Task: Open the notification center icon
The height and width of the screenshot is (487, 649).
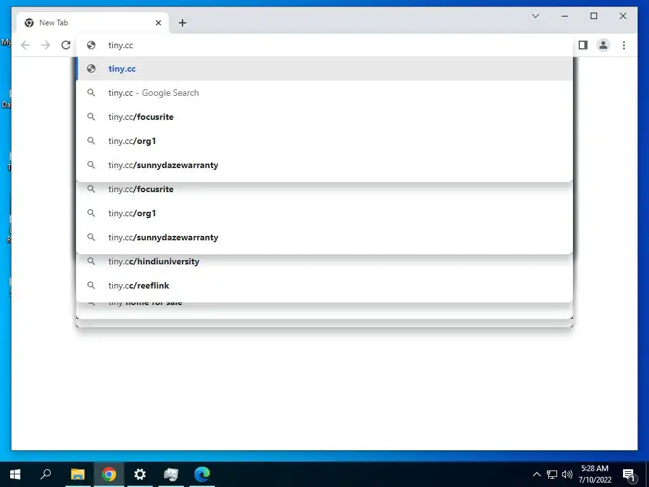Action: click(629, 474)
